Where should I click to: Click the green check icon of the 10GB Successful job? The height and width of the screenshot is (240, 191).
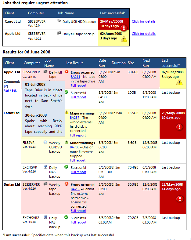click(67, 92)
